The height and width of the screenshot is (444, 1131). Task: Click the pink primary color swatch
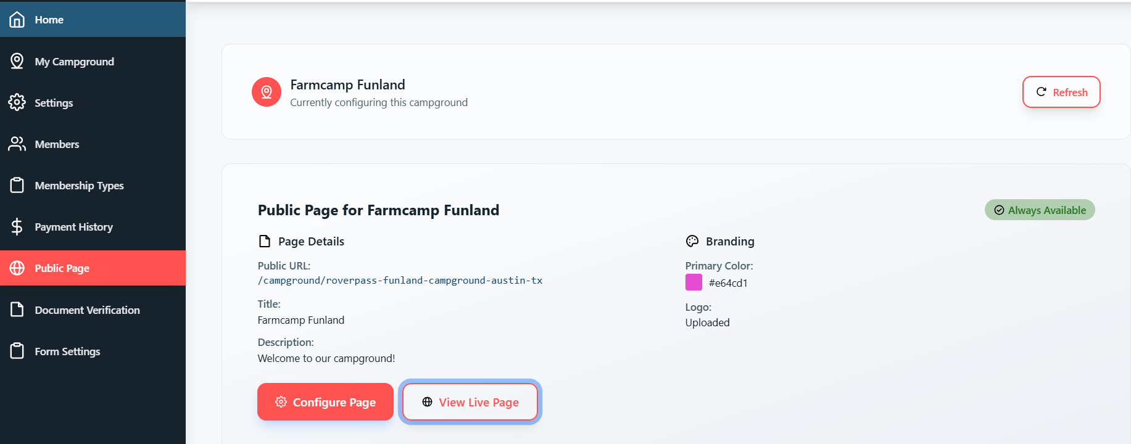pos(694,282)
